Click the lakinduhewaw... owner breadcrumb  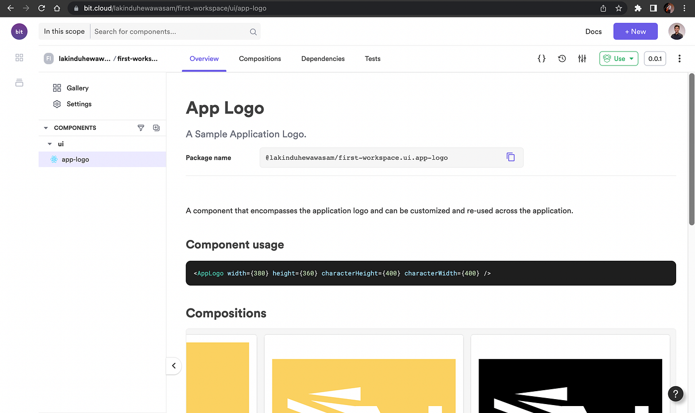85,59
